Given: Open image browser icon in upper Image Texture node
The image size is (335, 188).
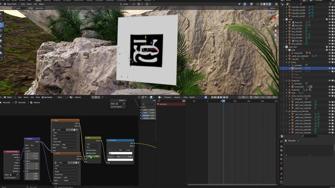Looking at the screenshot, I should (54, 130).
